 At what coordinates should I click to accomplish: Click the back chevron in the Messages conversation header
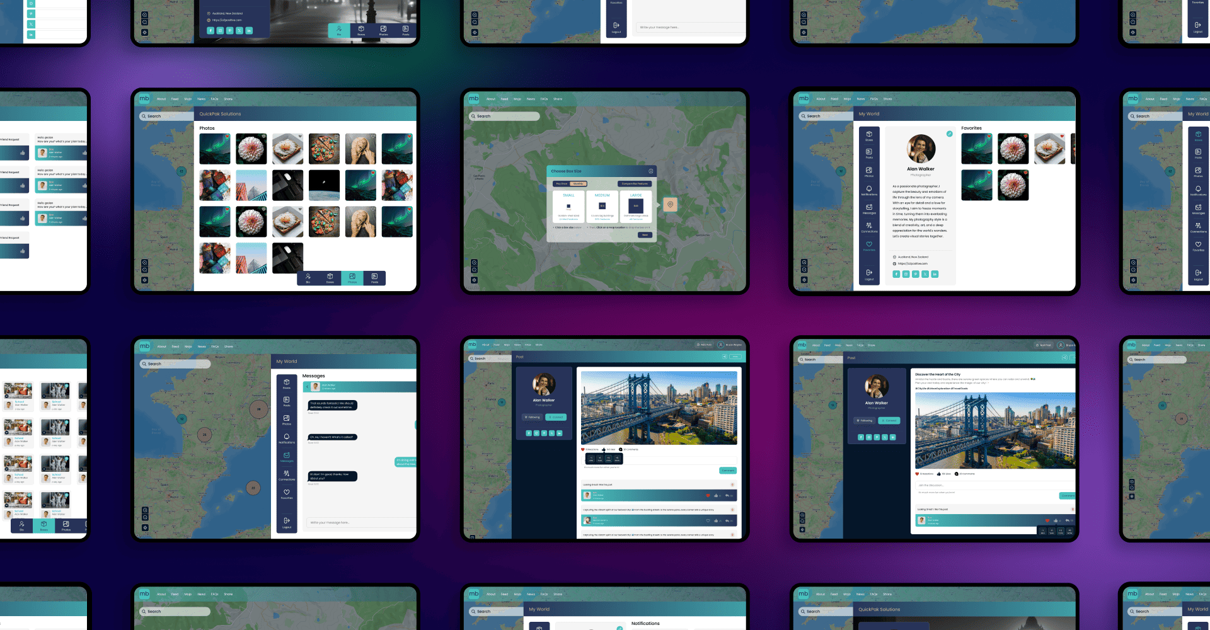(307, 387)
